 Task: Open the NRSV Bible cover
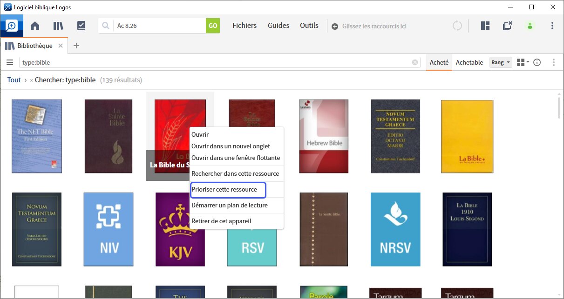(395, 229)
